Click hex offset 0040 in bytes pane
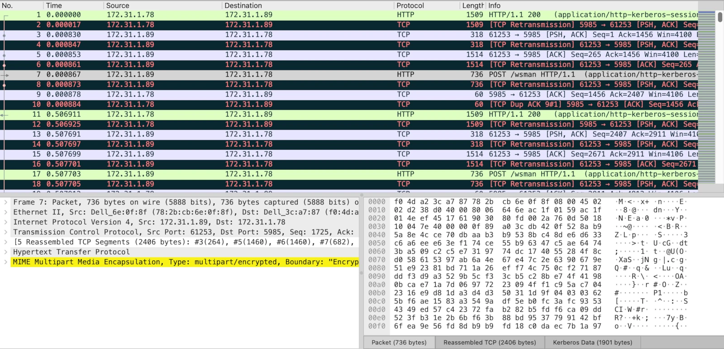 (x=376, y=235)
